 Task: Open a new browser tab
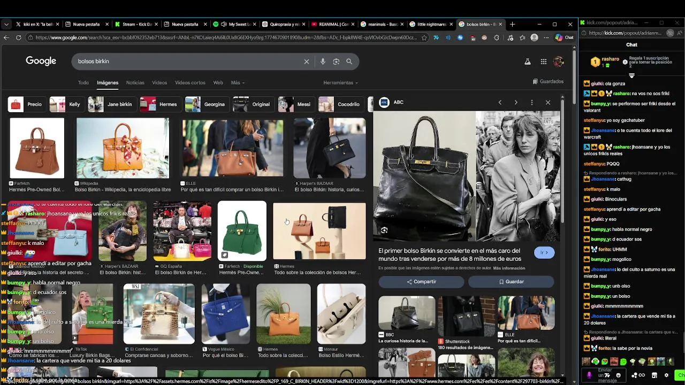pyautogui.click(x=512, y=24)
